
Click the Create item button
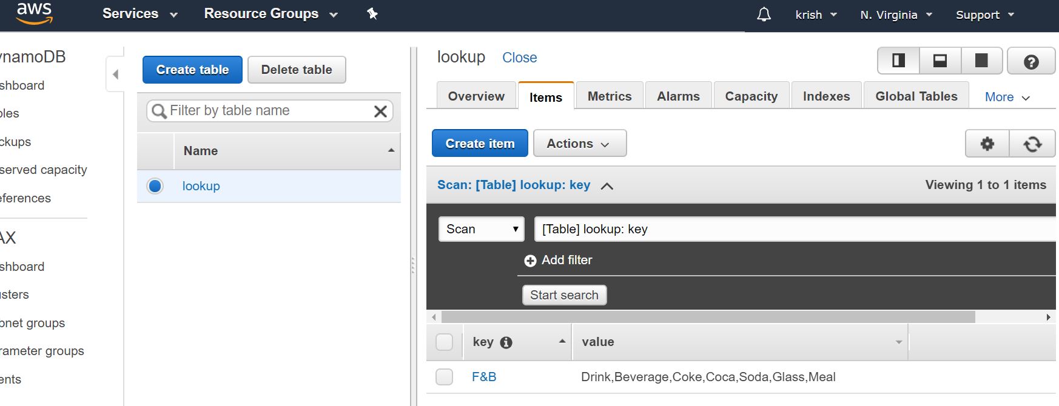[x=480, y=144]
